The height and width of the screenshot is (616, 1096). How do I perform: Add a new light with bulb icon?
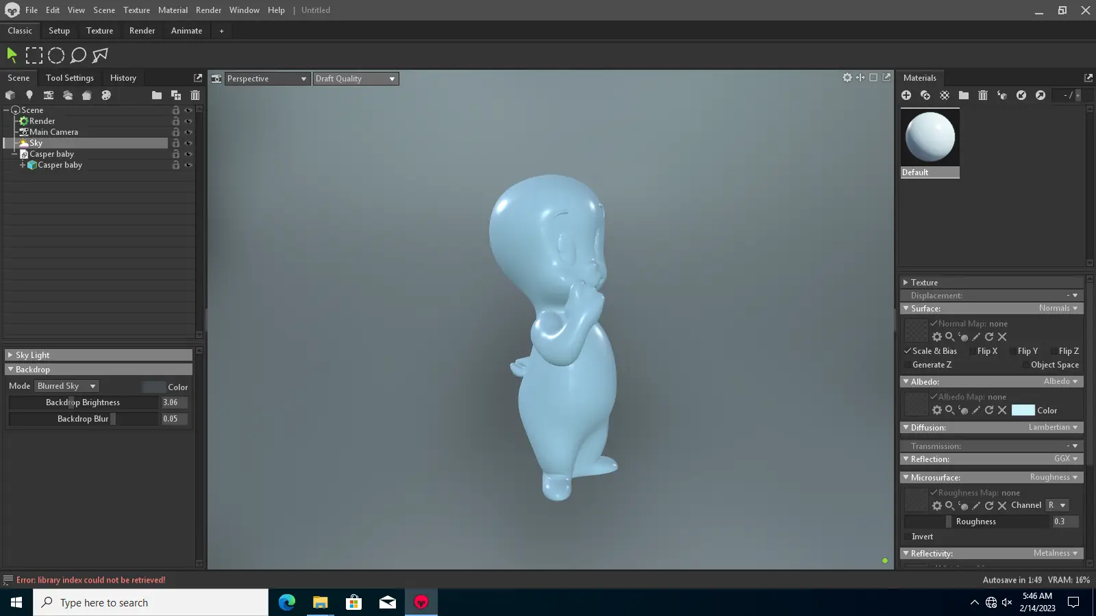point(29,95)
